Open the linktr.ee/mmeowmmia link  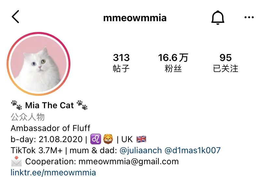(53, 172)
